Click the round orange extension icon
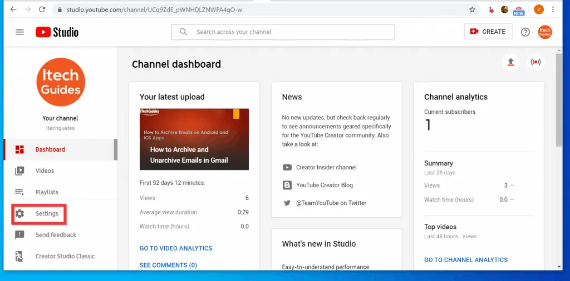570x281 pixels. [x=504, y=10]
